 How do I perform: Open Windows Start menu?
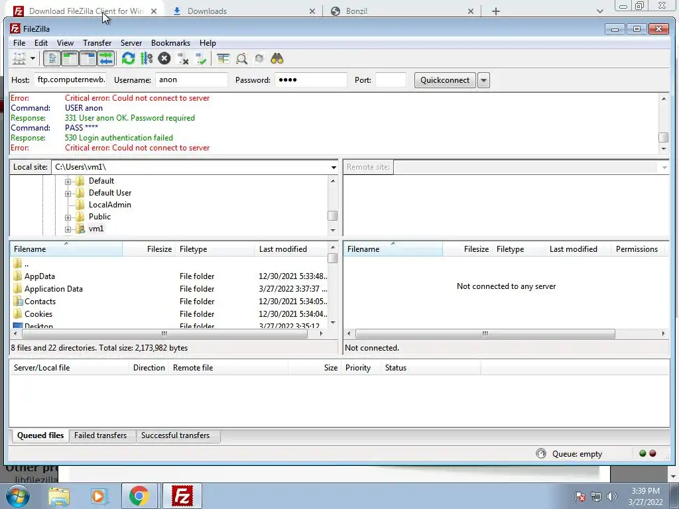(x=17, y=496)
